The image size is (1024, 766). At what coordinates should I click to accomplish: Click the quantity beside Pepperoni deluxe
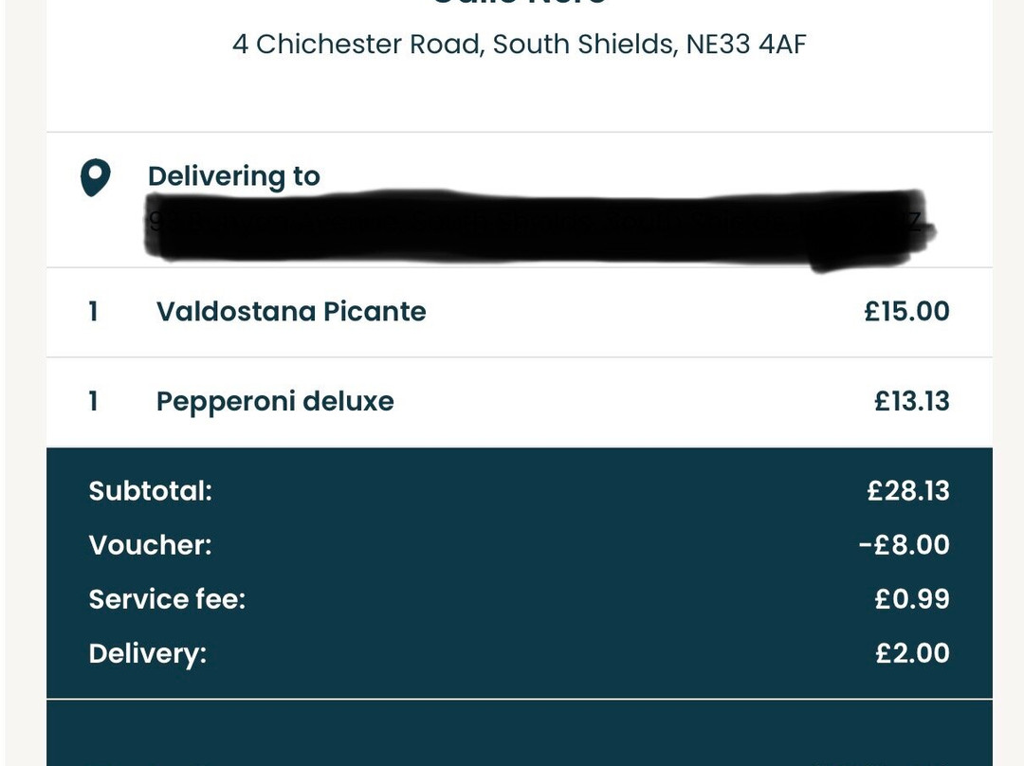93,402
